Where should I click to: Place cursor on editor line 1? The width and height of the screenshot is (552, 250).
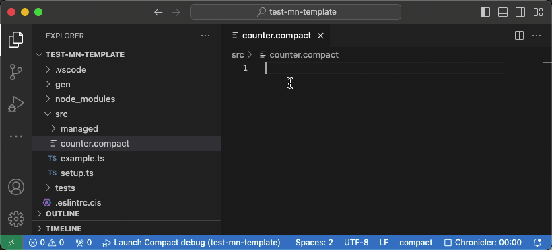tap(384, 68)
